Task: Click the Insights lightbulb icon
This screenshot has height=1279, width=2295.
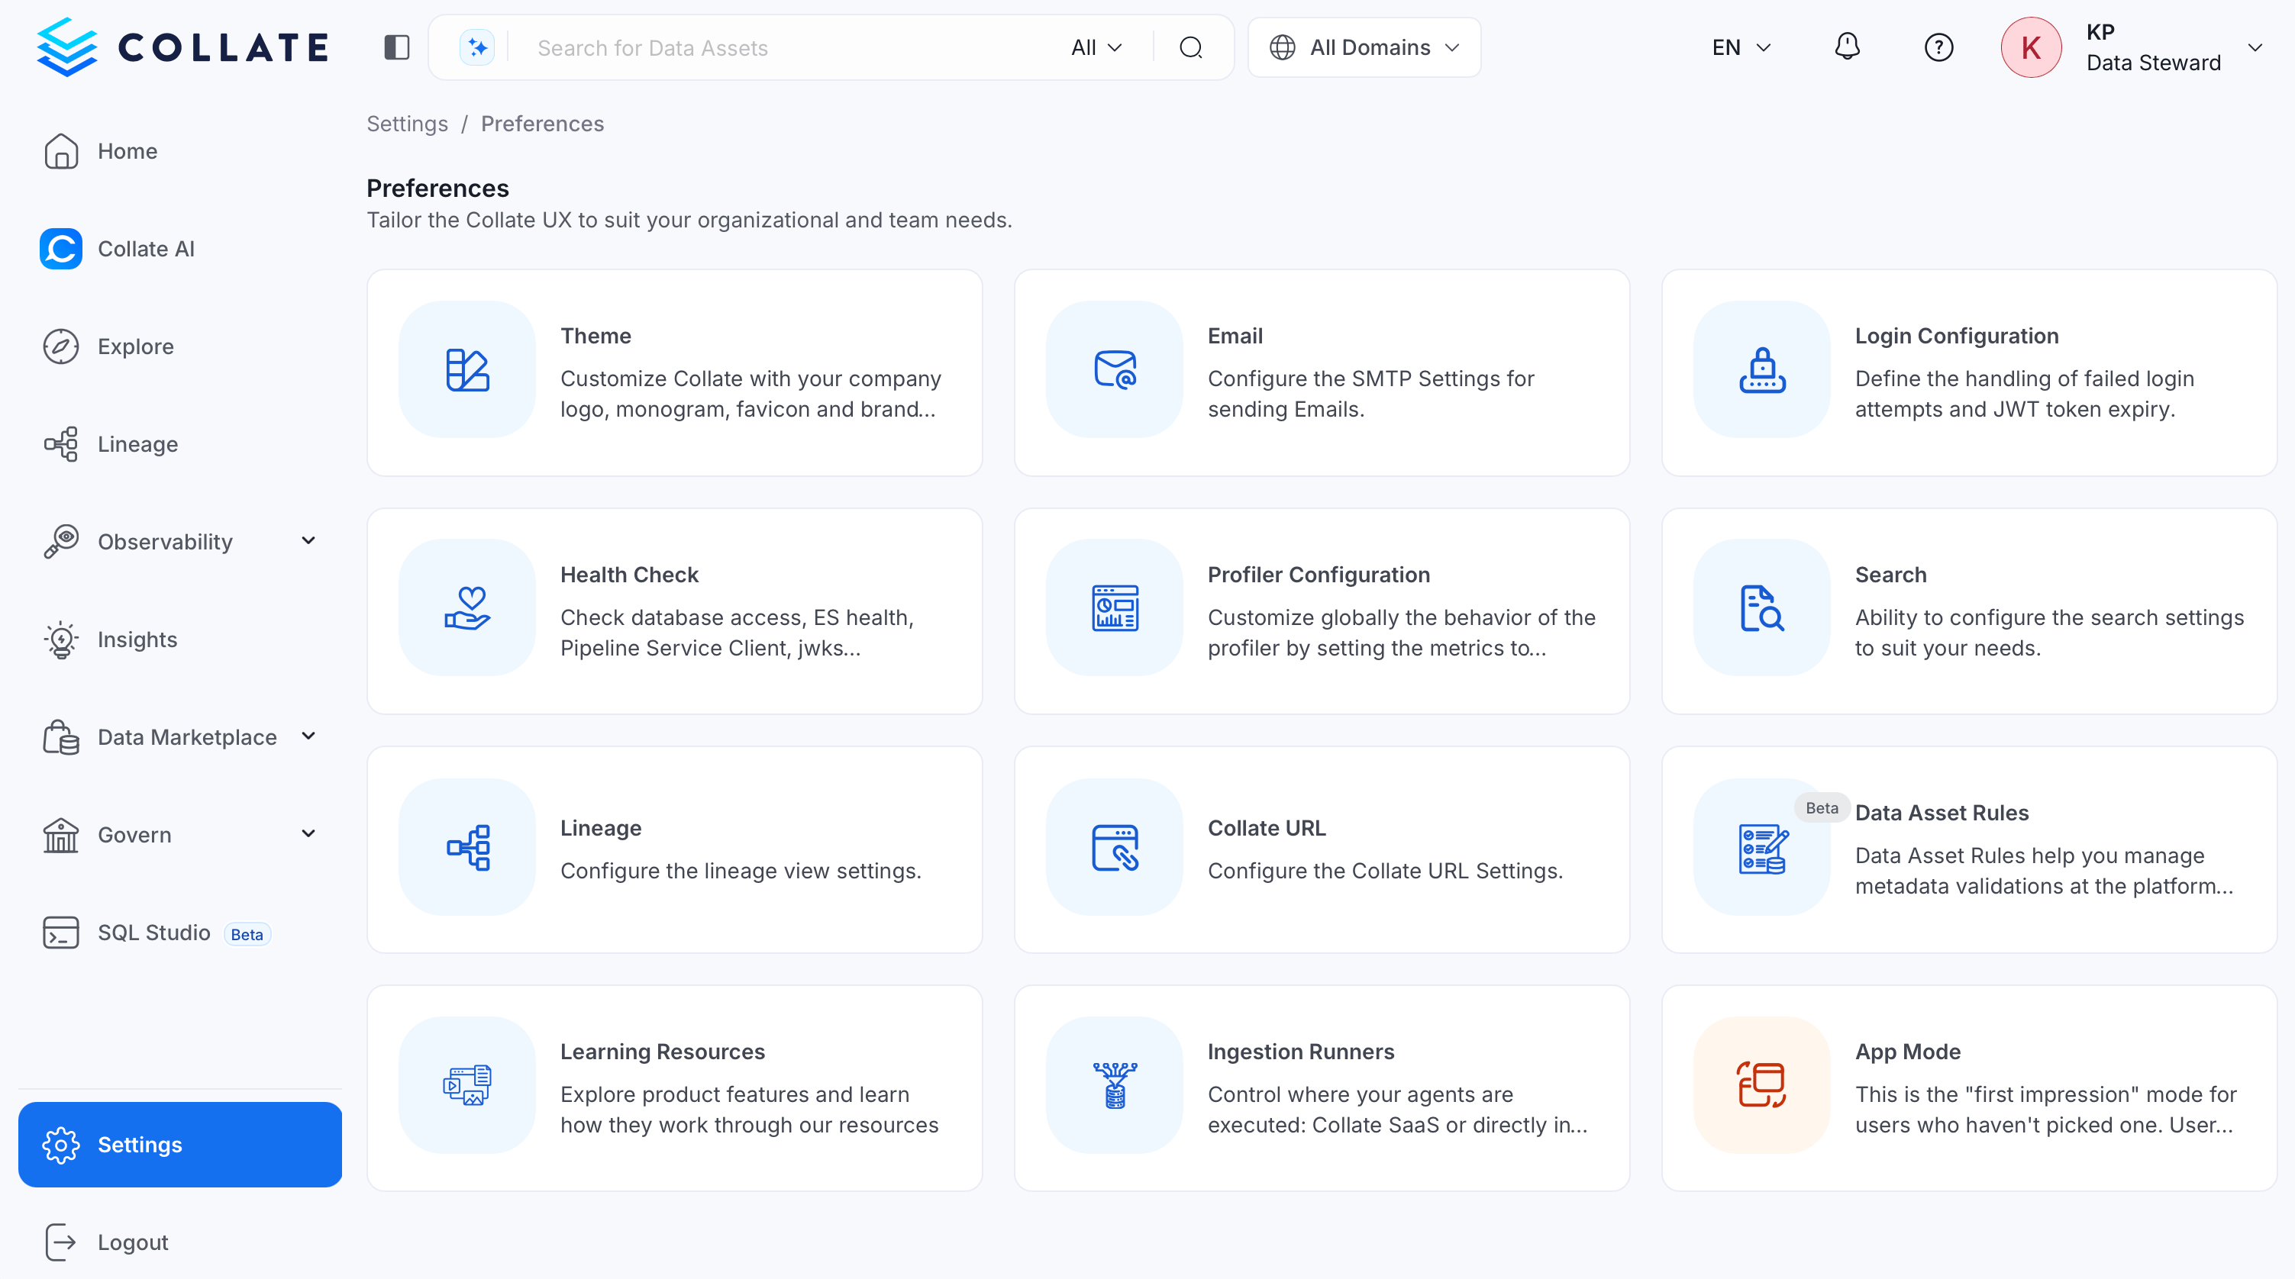Action: (60, 639)
